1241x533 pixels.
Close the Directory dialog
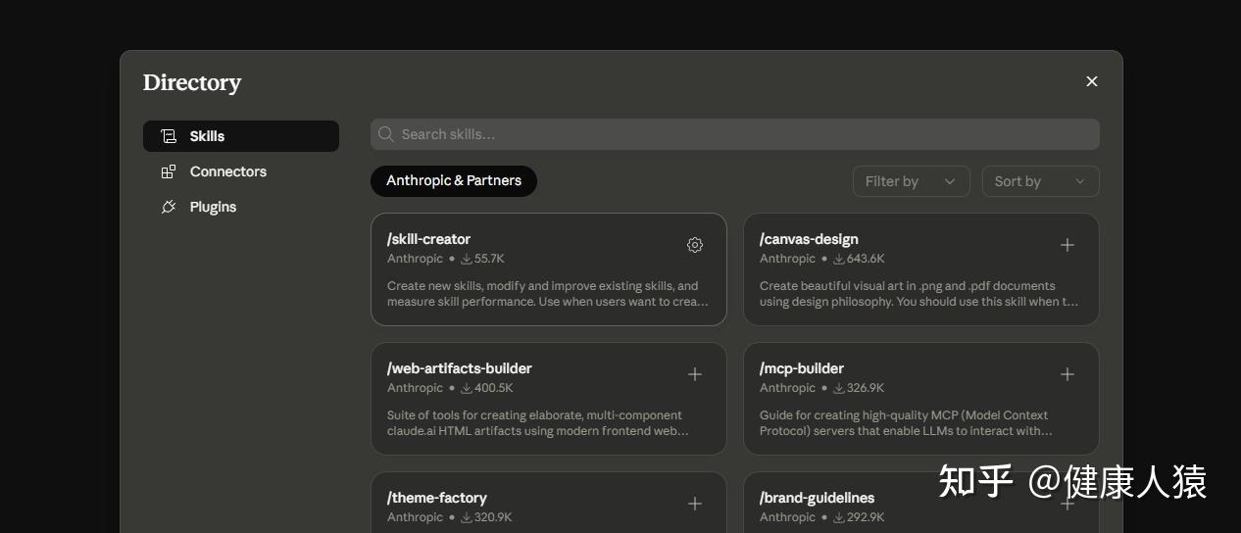tap(1092, 81)
